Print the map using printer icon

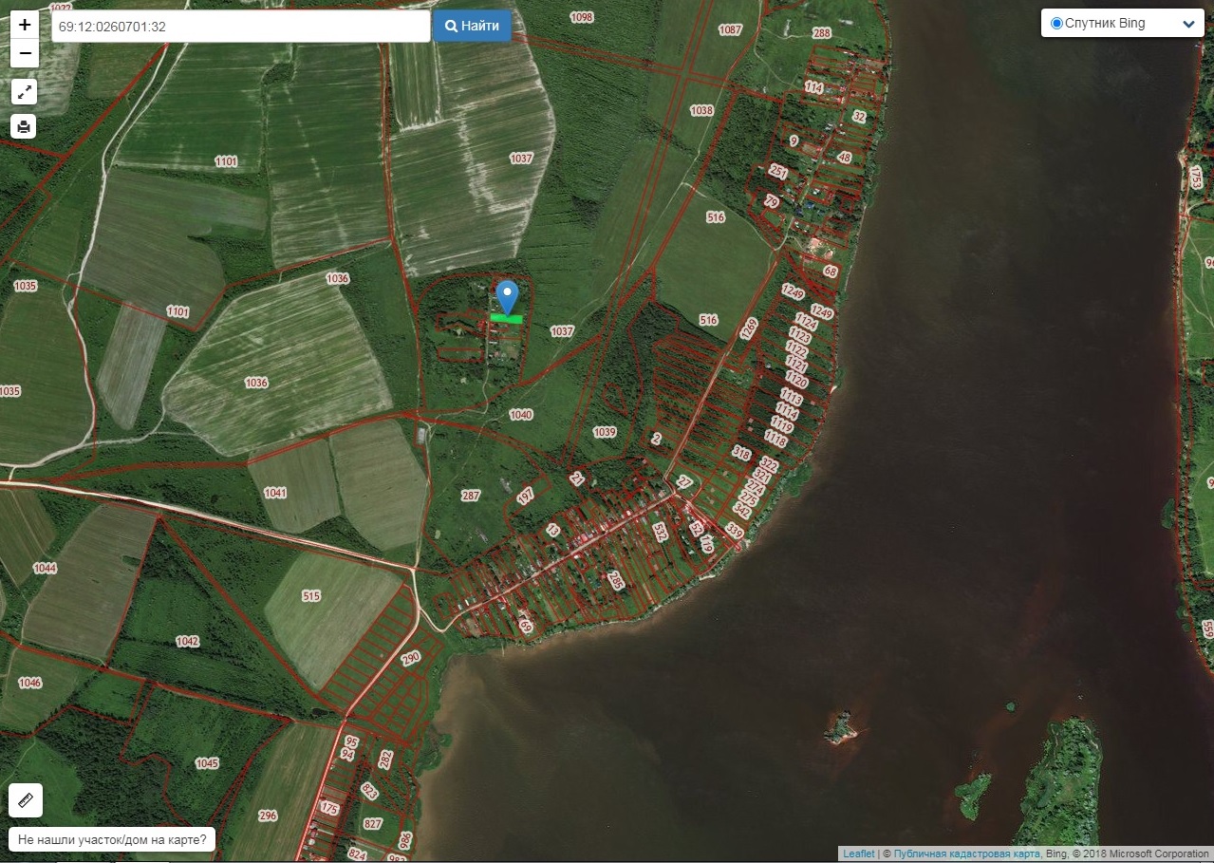25,126
